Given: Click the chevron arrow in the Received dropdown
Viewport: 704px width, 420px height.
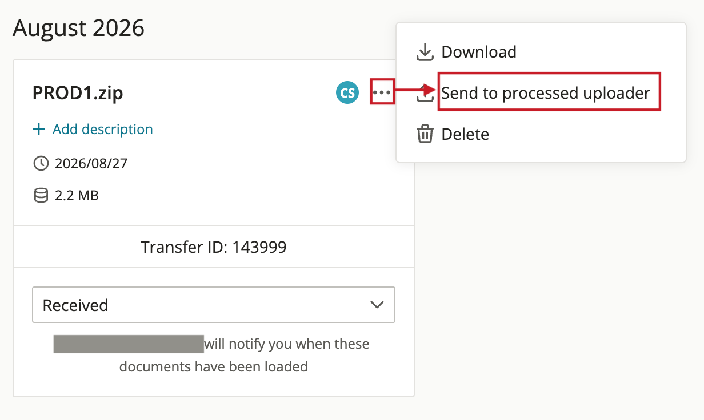Looking at the screenshot, I should 377,305.
